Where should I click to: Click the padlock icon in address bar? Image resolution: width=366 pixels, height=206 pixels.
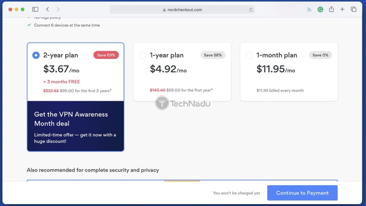[164, 10]
